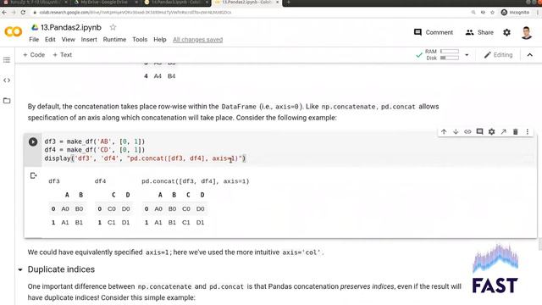Viewport: 542px width, 305px height.
Task: Open the Files folder panel
Action: (x=7, y=101)
